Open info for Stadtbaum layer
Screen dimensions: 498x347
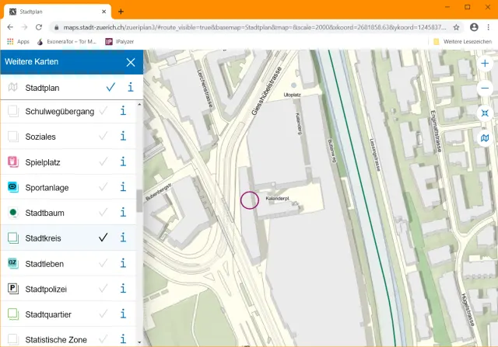pyautogui.click(x=123, y=213)
